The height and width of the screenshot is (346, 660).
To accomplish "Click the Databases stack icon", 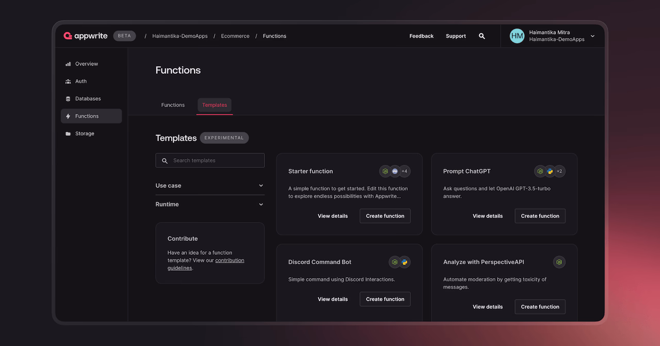I will [x=68, y=99].
